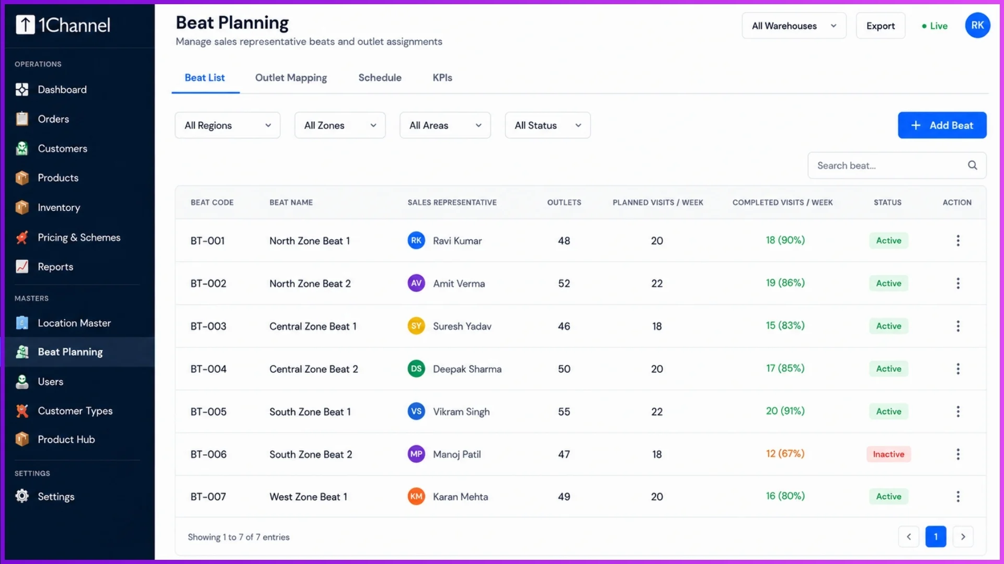Click Ravi Kumar's RK avatar
1004x564 pixels.
pyautogui.click(x=416, y=240)
